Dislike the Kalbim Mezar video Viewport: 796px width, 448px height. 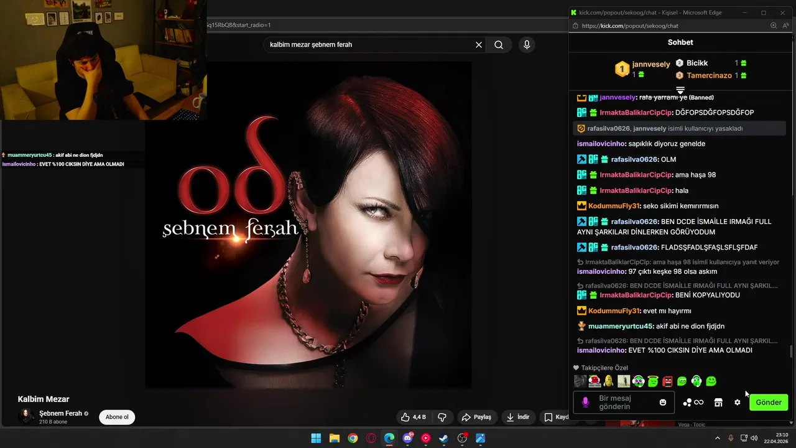443,417
